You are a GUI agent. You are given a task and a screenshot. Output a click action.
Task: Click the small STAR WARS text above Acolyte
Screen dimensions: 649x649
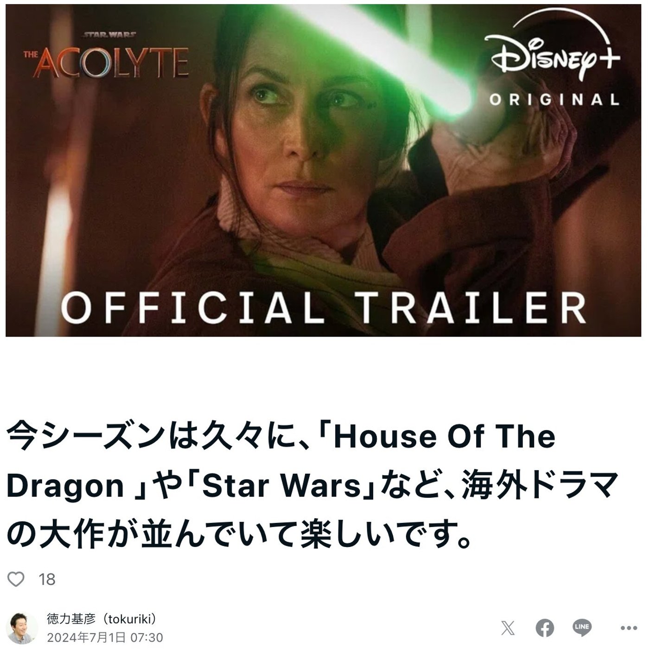[109, 34]
